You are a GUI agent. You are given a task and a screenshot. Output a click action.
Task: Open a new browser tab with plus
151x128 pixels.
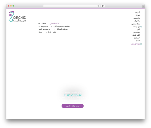pyautogui.click(x=143, y=7)
